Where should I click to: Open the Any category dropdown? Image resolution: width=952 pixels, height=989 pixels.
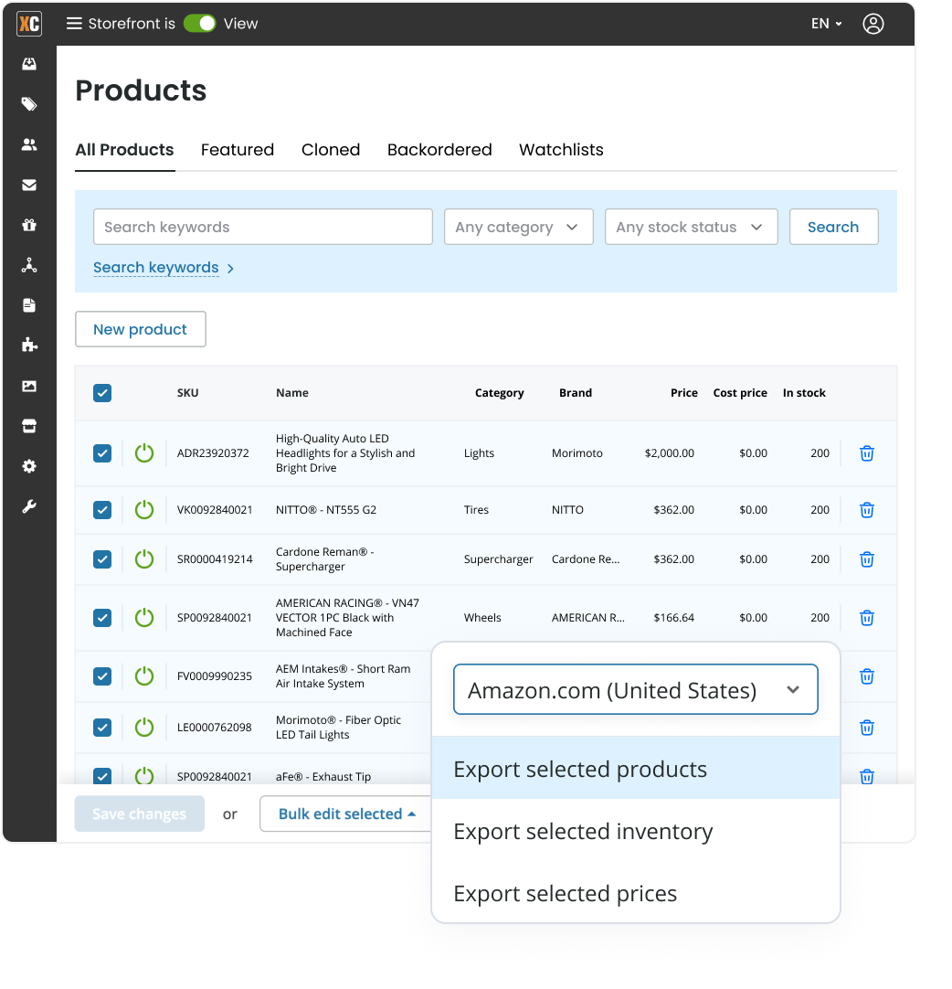pos(518,227)
